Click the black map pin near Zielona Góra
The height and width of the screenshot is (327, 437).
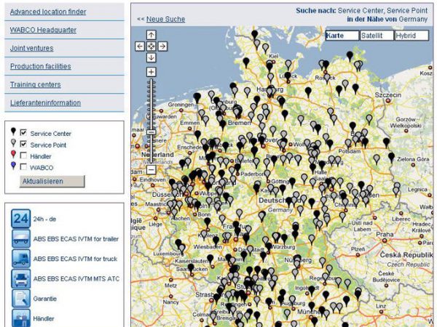click(391, 157)
